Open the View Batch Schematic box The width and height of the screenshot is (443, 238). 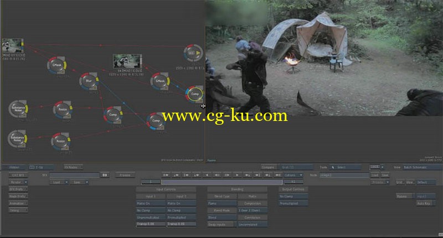423,167
